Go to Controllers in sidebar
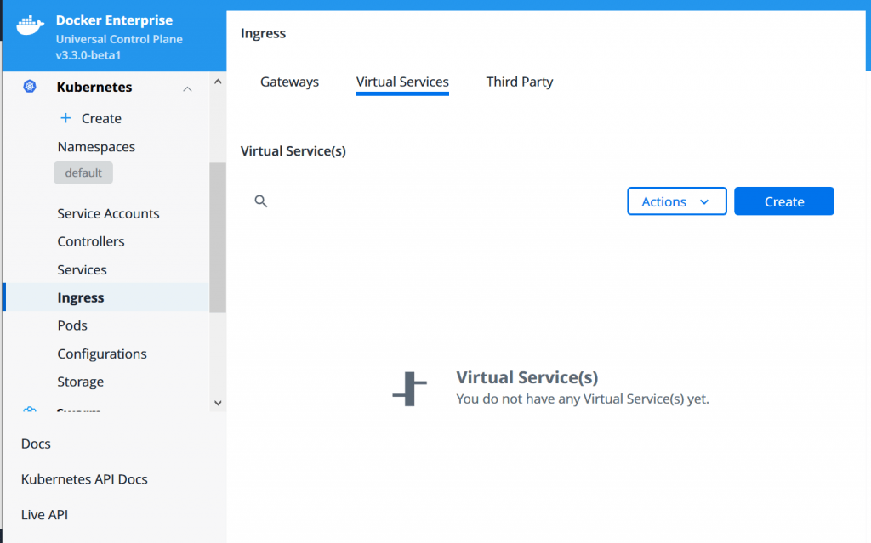 (90, 241)
